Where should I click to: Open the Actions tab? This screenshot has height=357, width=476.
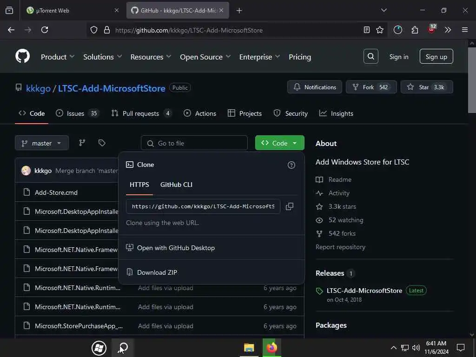click(x=200, y=113)
